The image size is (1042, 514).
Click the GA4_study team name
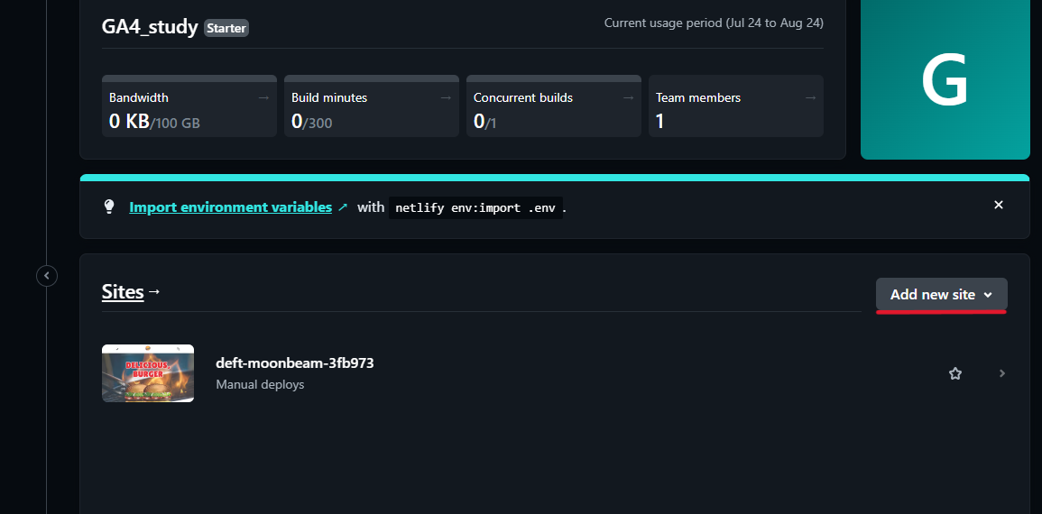150,27
